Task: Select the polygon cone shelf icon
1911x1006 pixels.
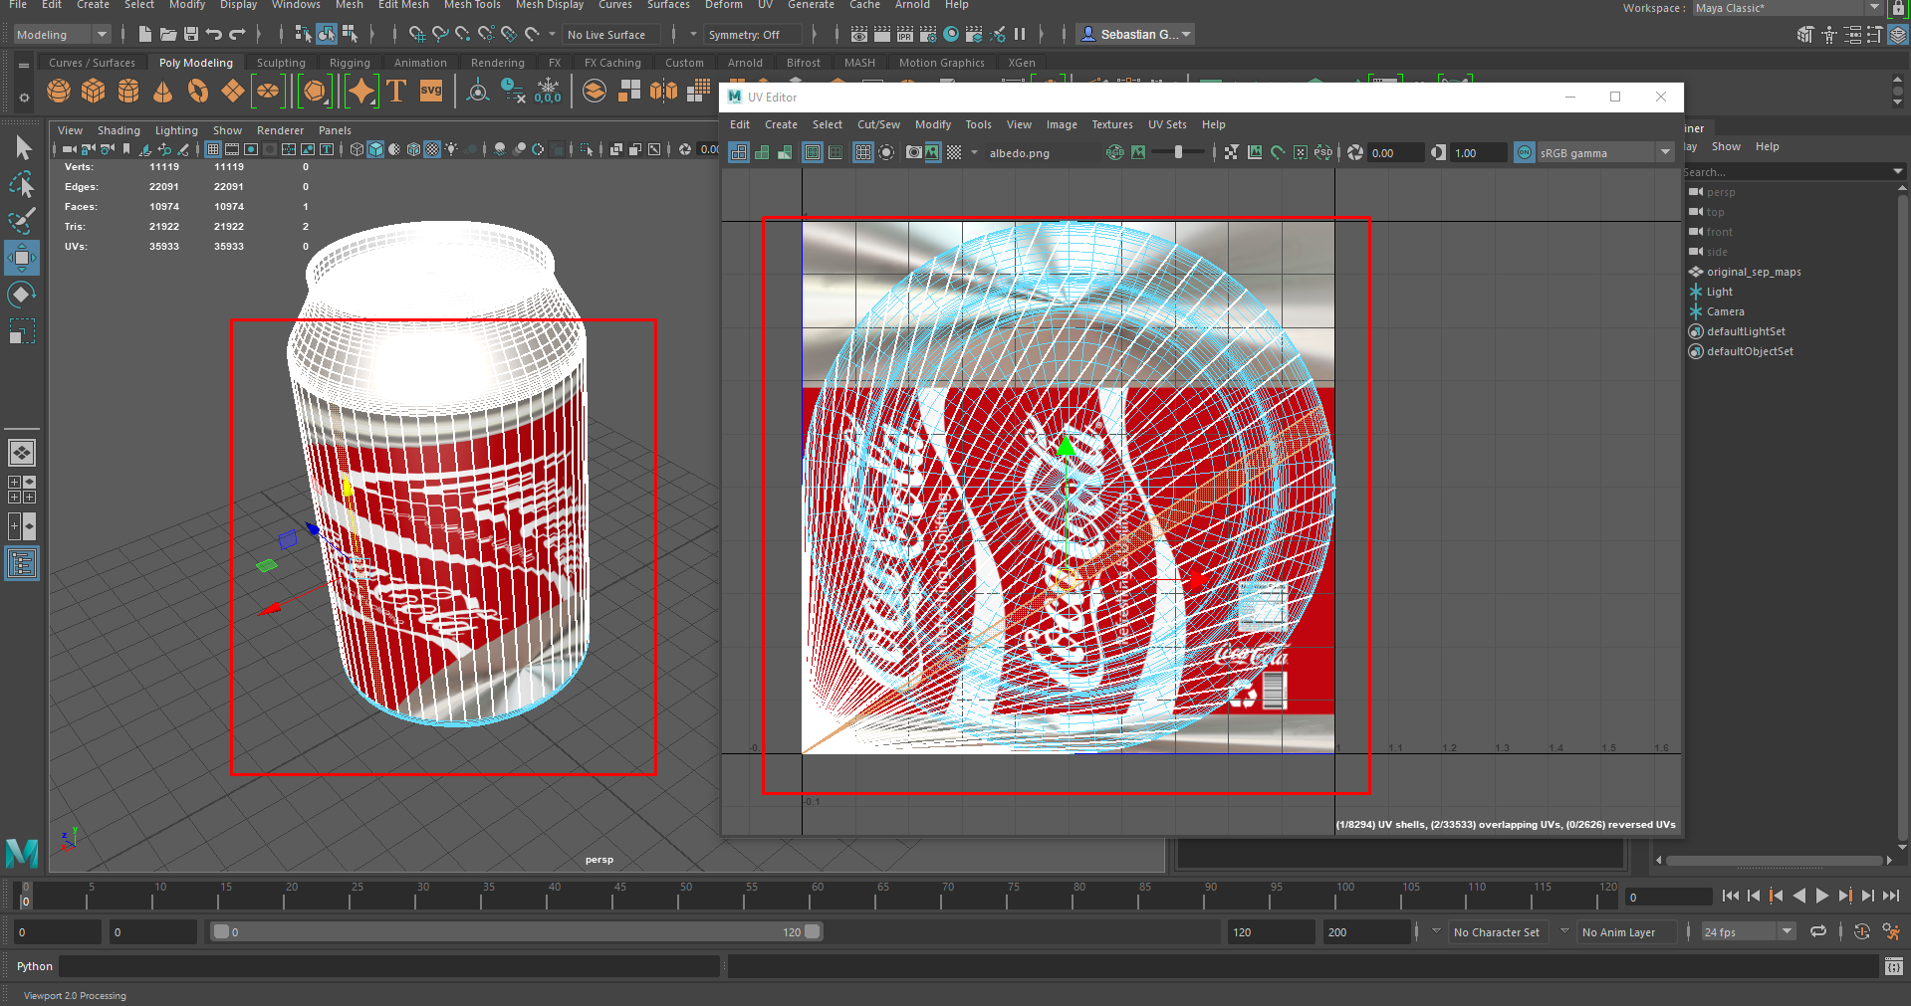Action: pyautogui.click(x=162, y=92)
